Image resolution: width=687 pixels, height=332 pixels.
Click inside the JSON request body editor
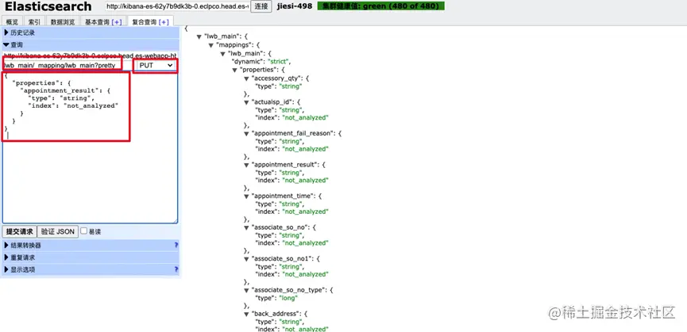tap(91, 147)
